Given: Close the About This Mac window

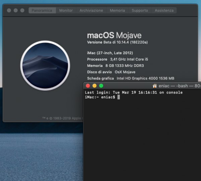Looking at the screenshot, I should click(9, 10).
